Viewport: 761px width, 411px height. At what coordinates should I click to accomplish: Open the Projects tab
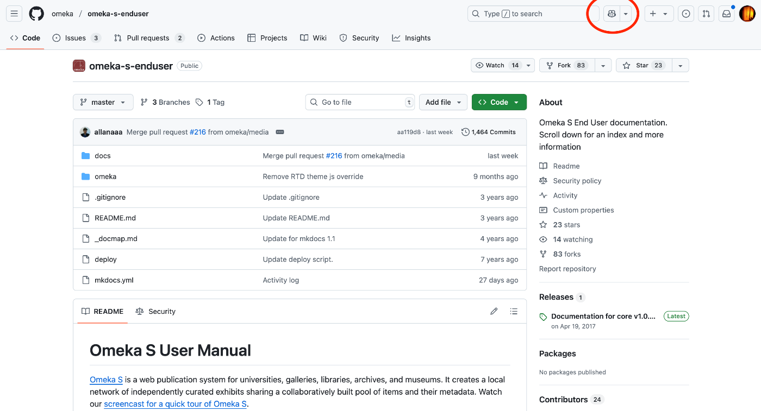[267, 38]
